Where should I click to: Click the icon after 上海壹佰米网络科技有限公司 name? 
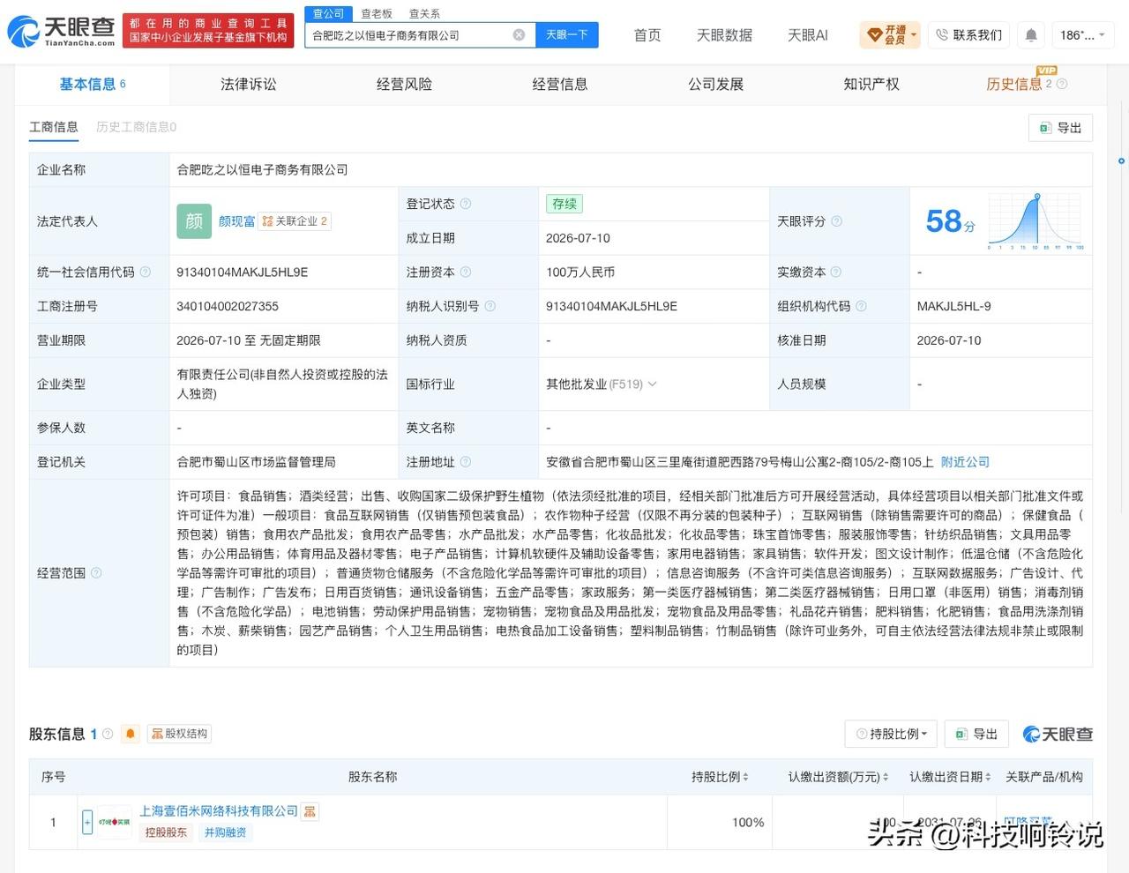click(x=310, y=811)
